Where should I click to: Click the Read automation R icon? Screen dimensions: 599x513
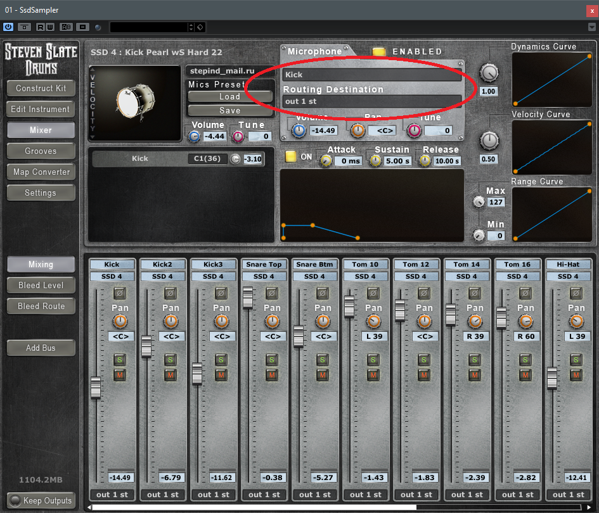coord(40,27)
